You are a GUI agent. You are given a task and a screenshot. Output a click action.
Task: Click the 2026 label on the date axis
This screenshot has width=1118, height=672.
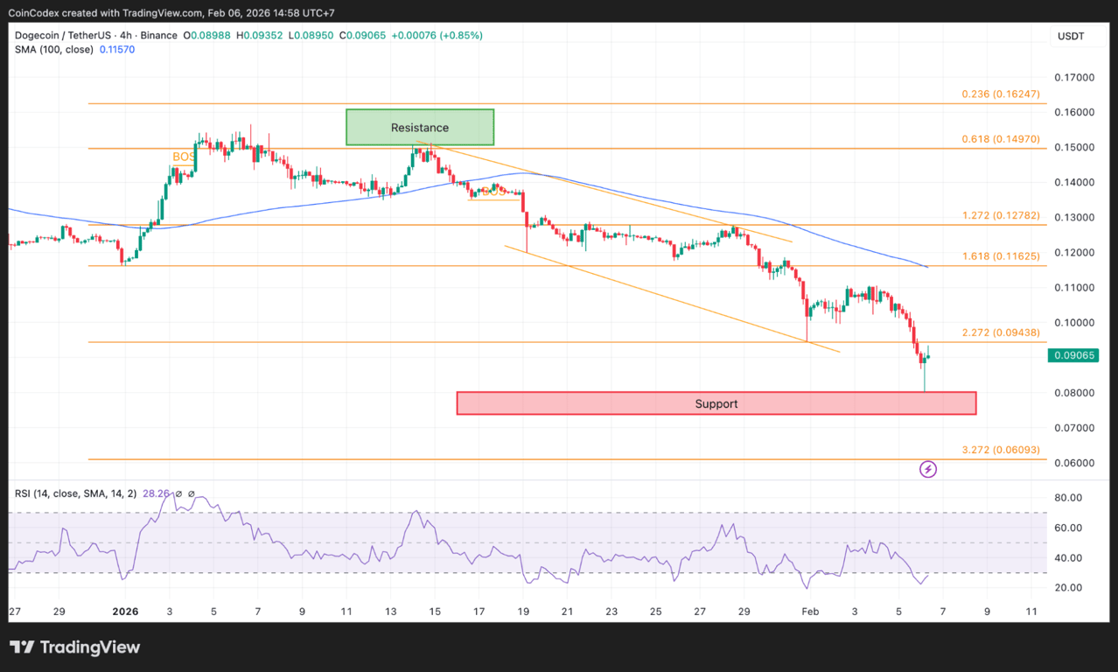(x=125, y=612)
